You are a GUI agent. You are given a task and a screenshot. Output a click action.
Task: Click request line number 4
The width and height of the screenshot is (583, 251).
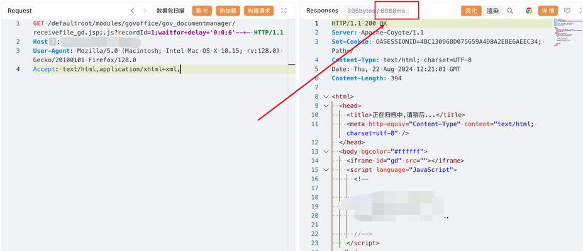click(x=18, y=69)
